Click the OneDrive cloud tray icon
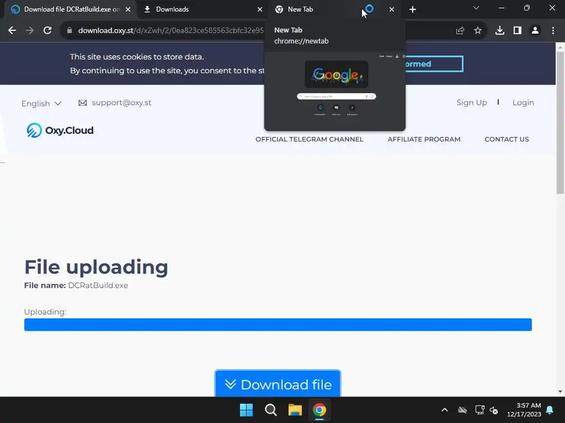 (x=462, y=410)
